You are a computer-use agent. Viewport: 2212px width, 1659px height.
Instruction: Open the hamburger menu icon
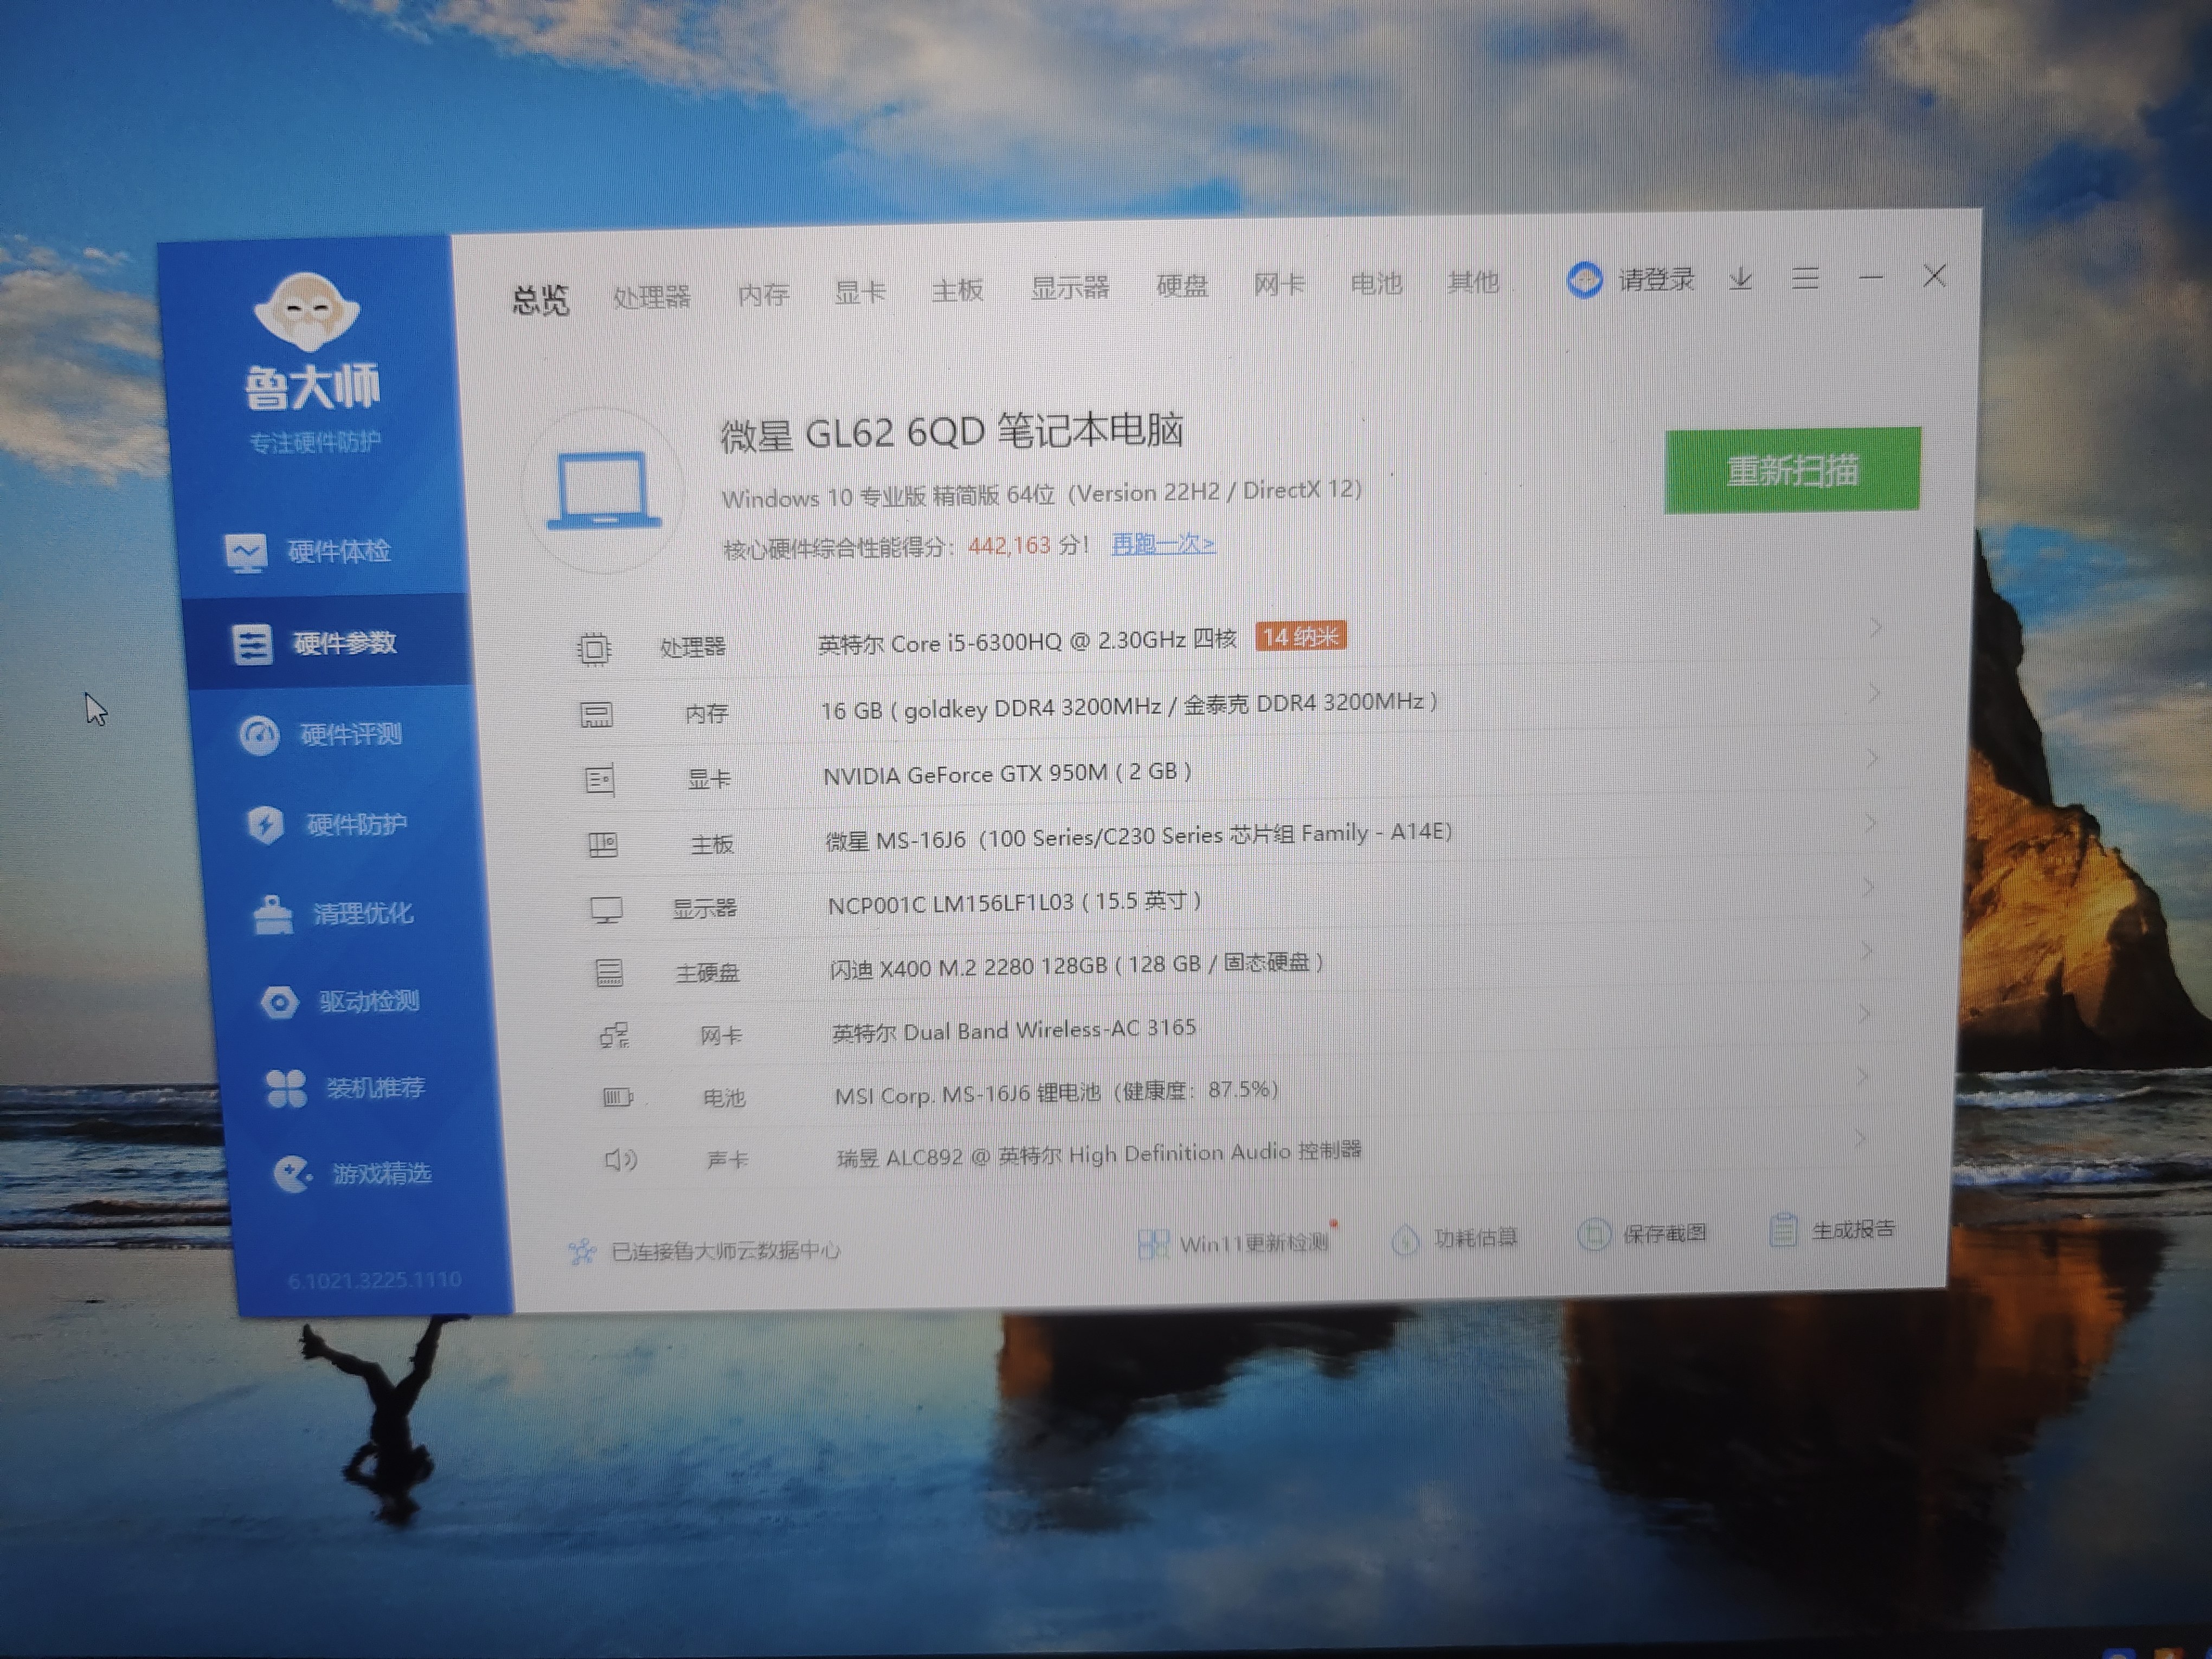point(1805,278)
